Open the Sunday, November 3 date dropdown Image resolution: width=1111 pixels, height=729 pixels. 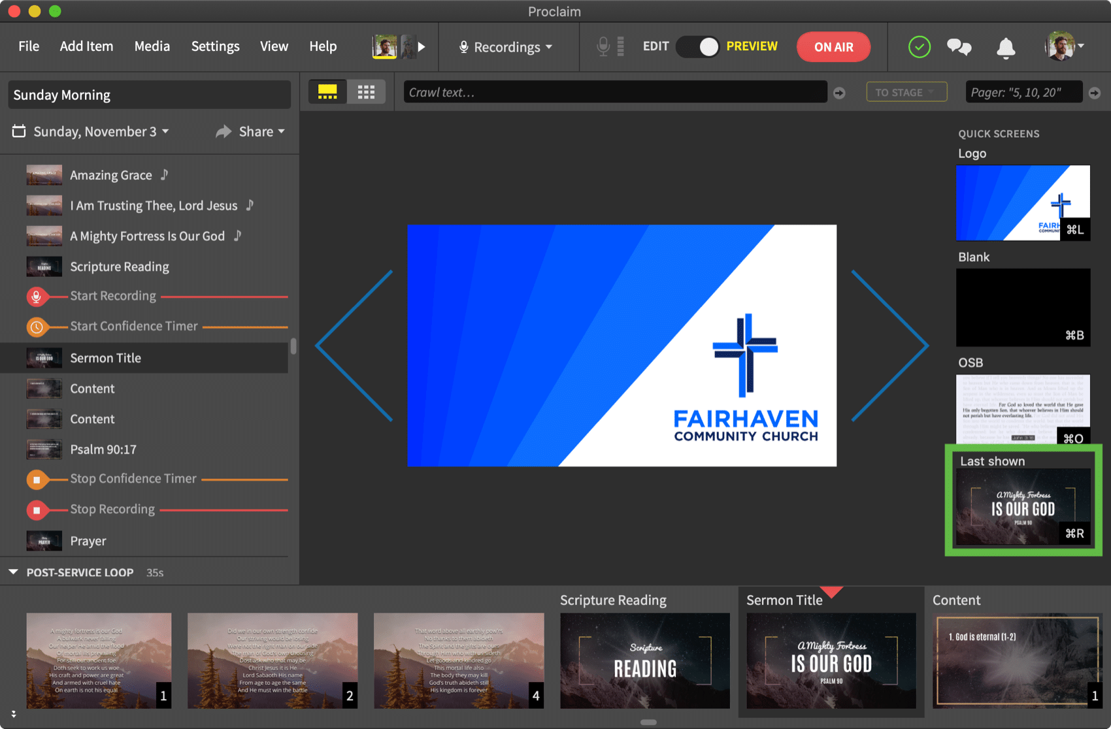(101, 131)
